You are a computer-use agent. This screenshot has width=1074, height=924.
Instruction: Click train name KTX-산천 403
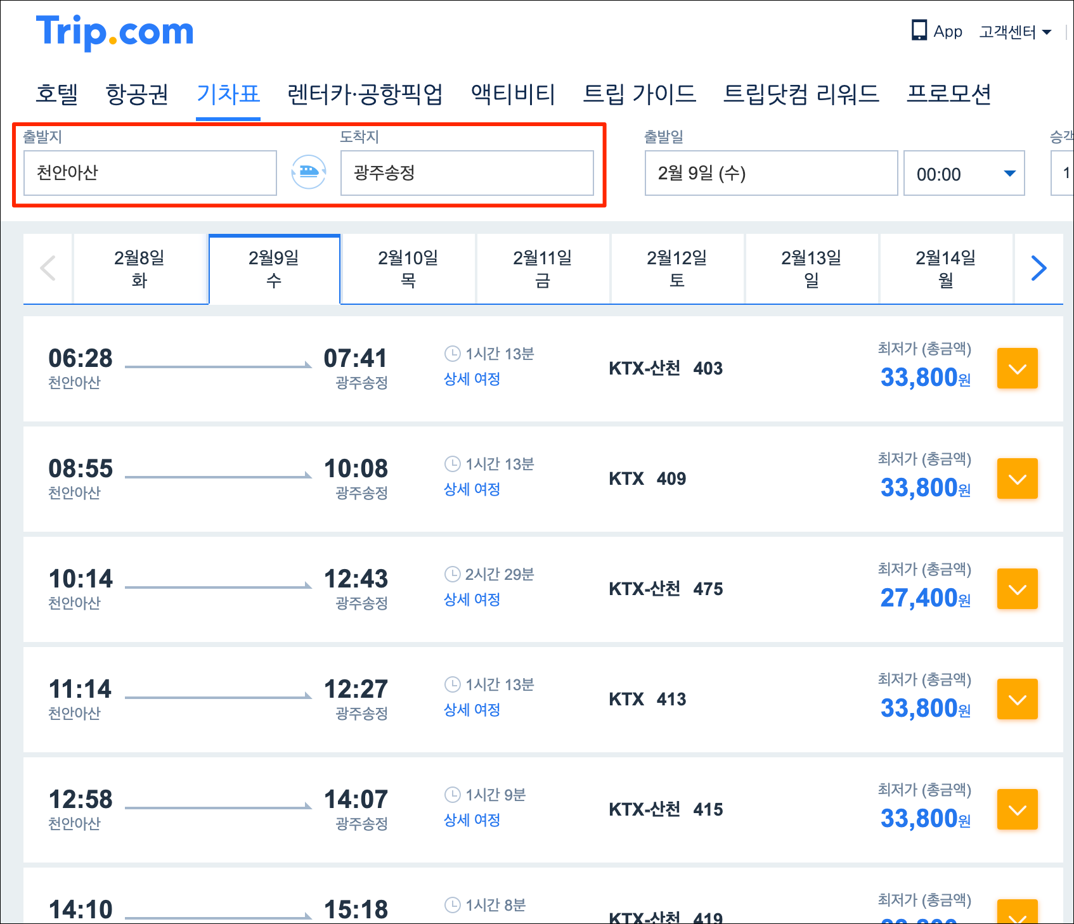click(666, 368)
